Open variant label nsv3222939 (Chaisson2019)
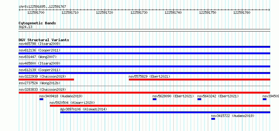The image size is (279, 131). pos(42,76)
